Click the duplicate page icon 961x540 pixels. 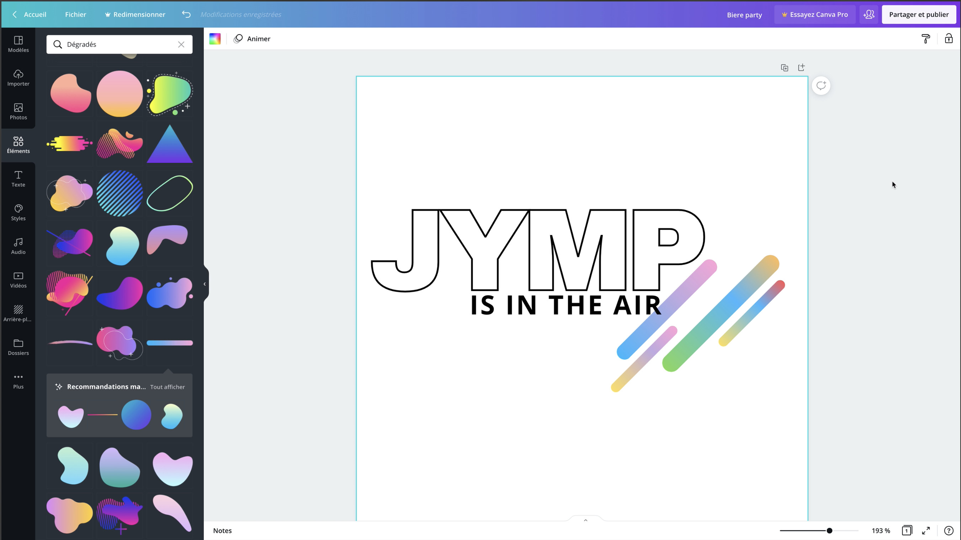(x=784, y=67)
